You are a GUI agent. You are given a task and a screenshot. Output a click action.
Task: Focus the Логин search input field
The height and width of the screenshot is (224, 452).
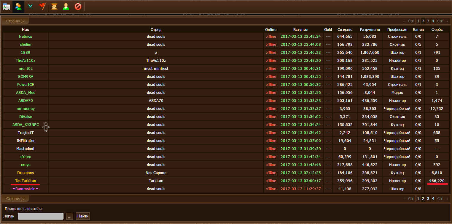pos(41,216)
